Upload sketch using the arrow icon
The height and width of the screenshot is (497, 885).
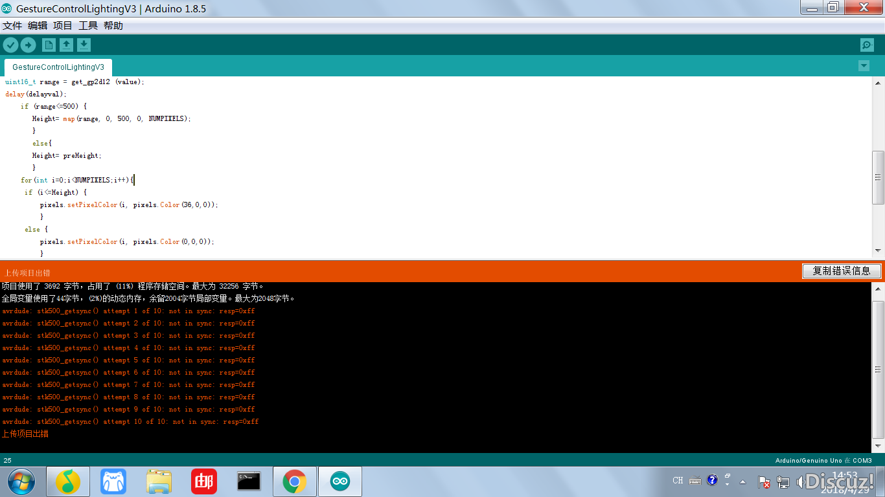click(x=28, y=45)
